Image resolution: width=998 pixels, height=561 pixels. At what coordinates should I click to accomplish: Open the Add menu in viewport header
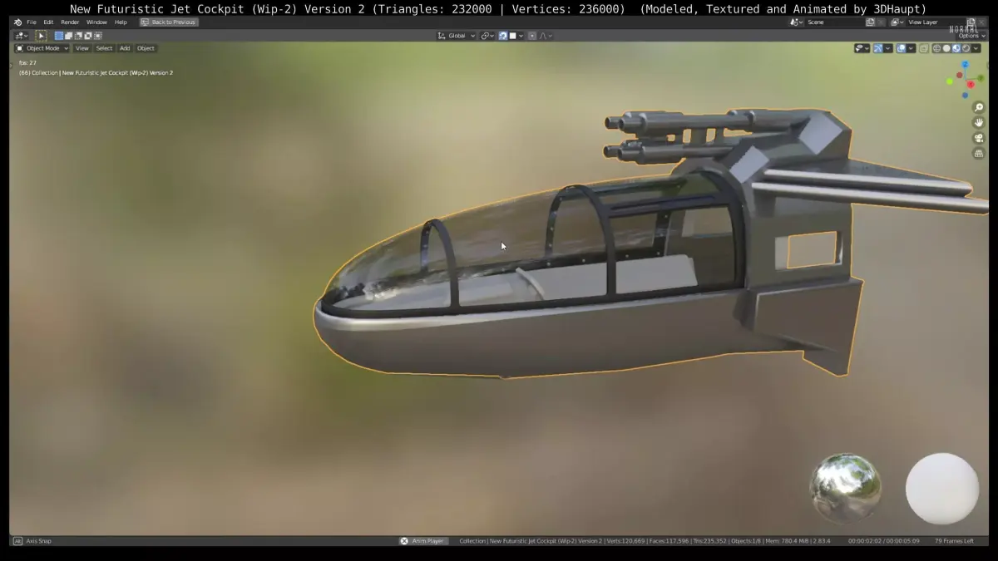click(x=125, y=48)
